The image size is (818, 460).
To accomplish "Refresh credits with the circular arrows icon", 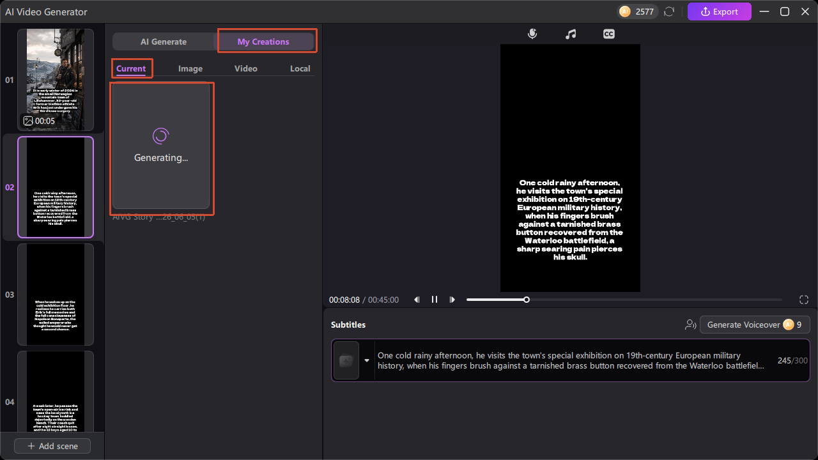I will pyautogui.click(x=669, y=11).
